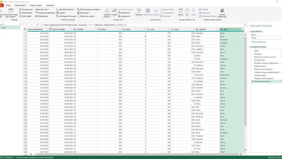Click the Statistika button
282x159 pixels.
tap(139, 12)
